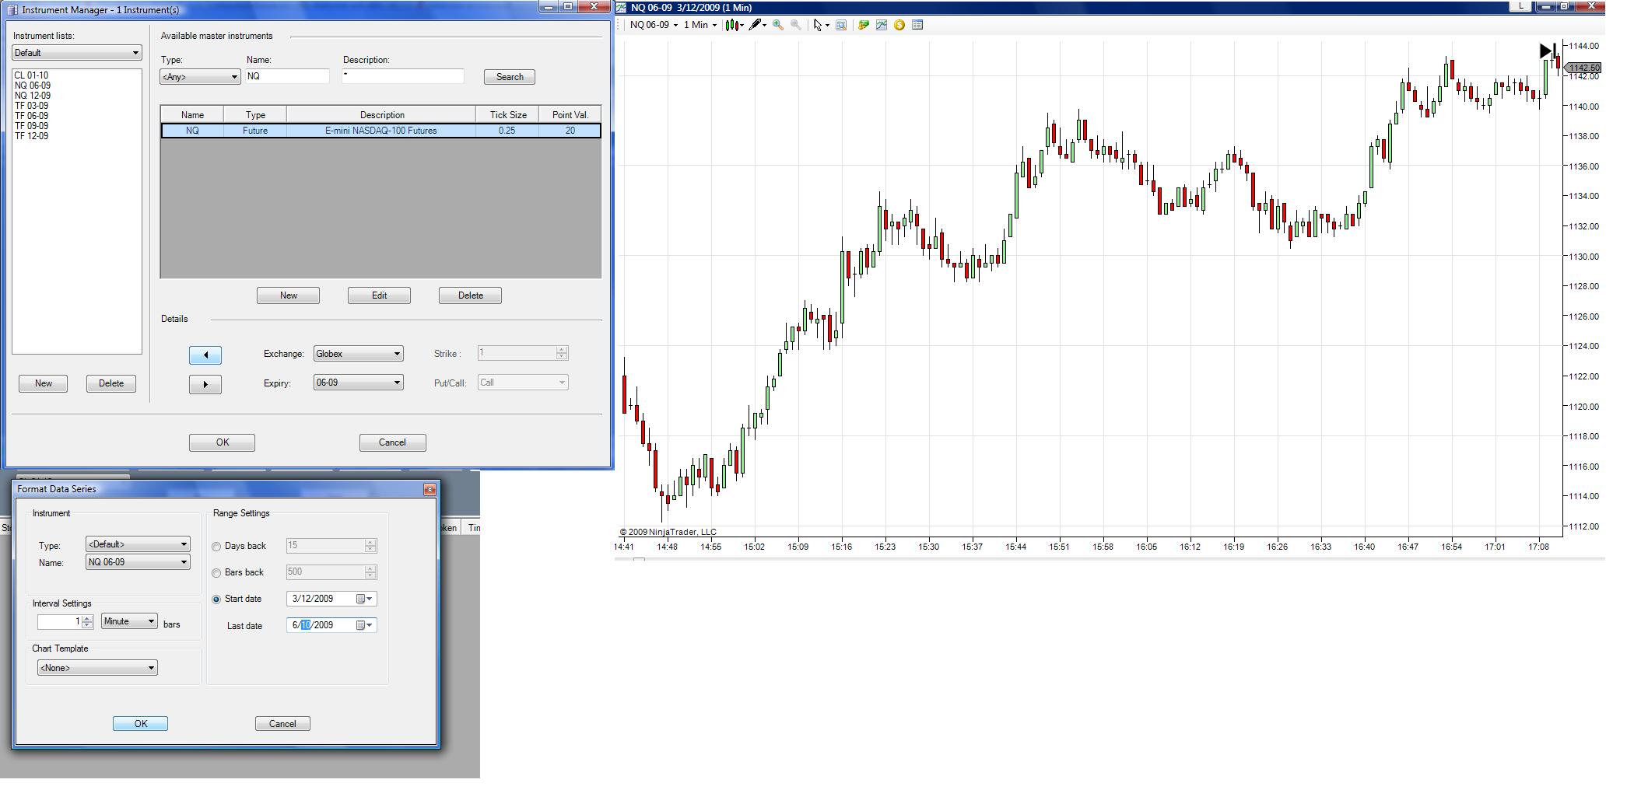Click New under the instrument list
1627x811 pixels.
point(44,383)
